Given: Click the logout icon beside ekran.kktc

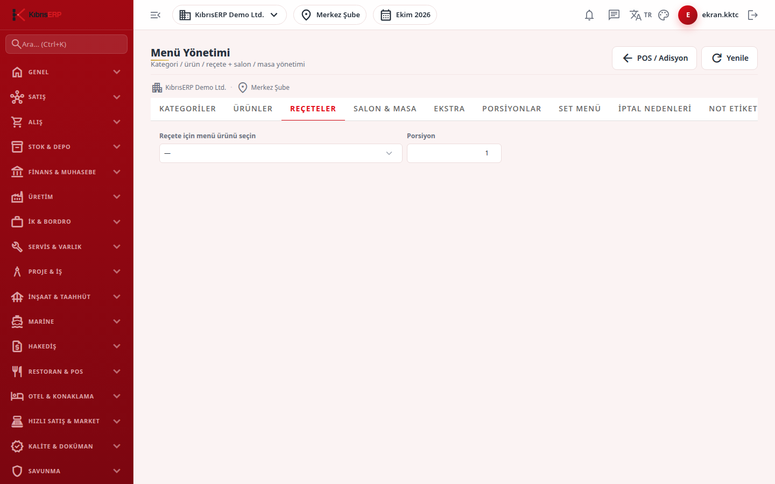Looking at the screenshot, I should 753,15.
